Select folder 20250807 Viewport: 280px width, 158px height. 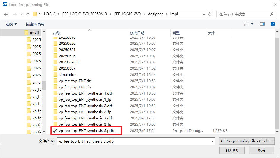coord(67,68)
